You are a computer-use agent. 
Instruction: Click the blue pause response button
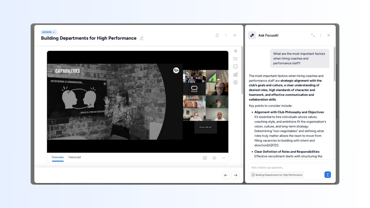[328, 174]
